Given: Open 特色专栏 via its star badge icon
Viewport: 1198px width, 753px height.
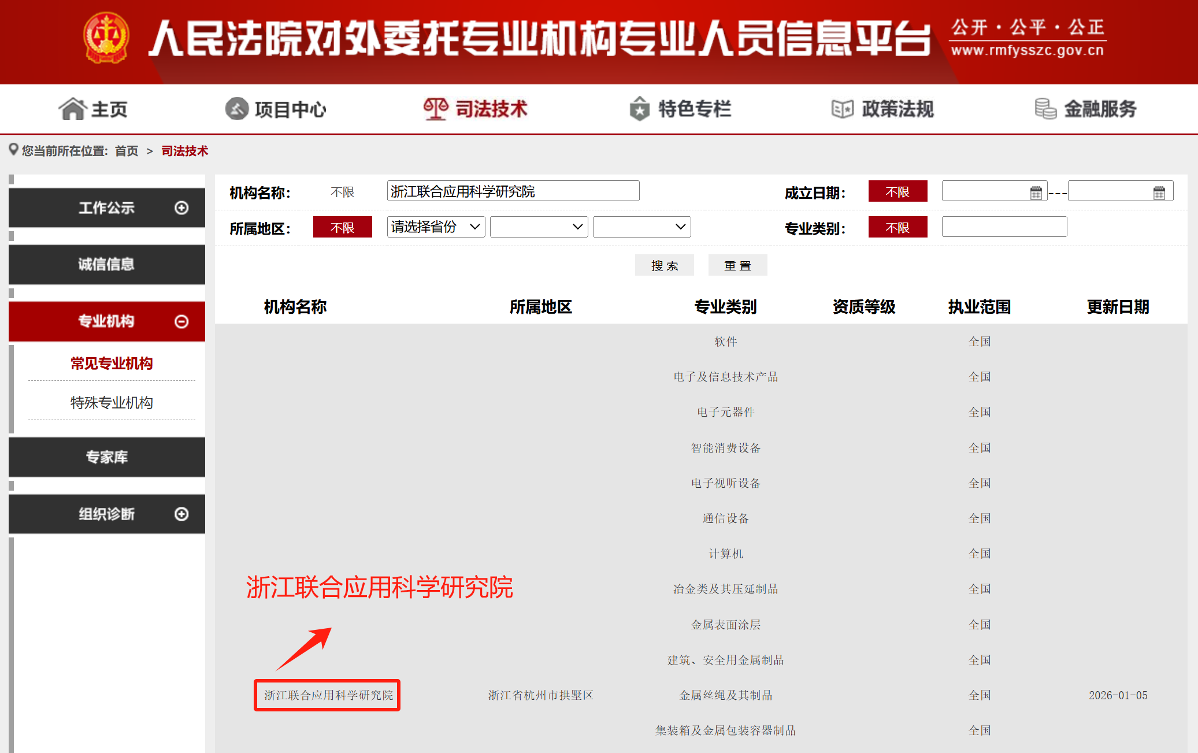Looking at the screenshot, I should tap(637, 109).
